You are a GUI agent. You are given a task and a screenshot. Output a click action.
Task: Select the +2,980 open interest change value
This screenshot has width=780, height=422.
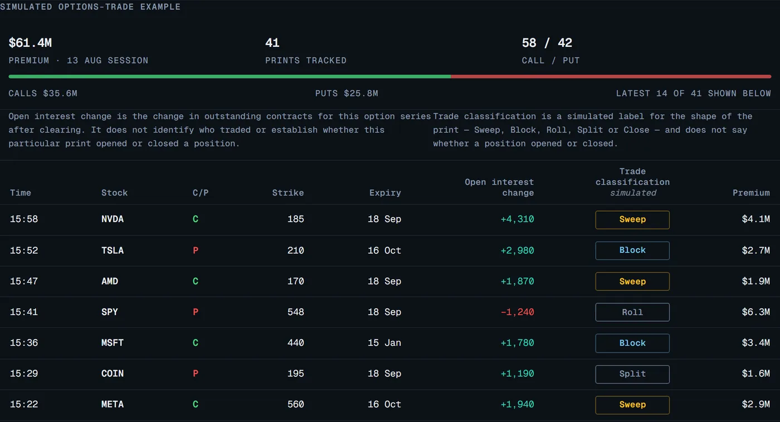click(518, 251)
